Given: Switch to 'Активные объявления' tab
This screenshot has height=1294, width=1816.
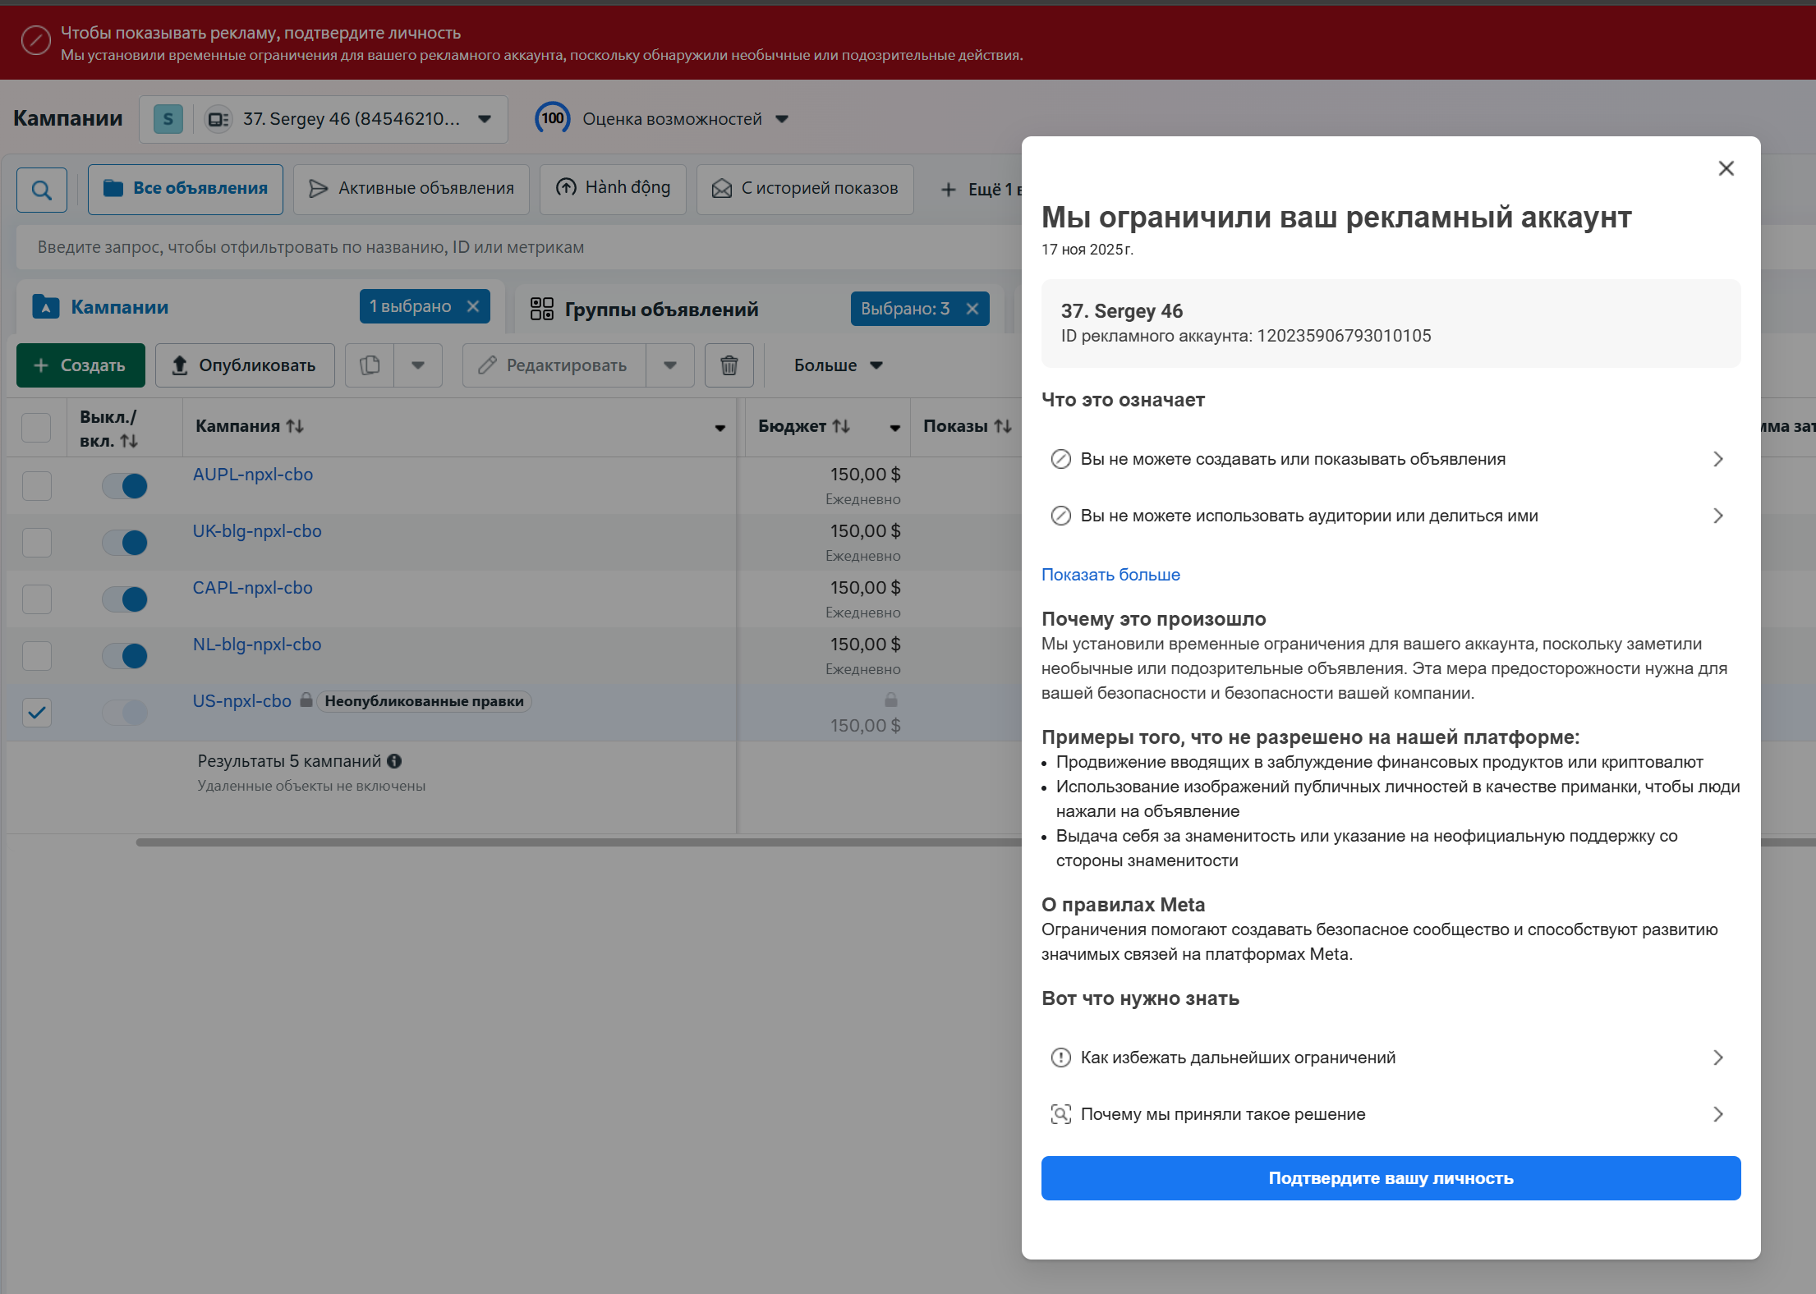Looking at the screenshot, I should (x=411, y=189).
